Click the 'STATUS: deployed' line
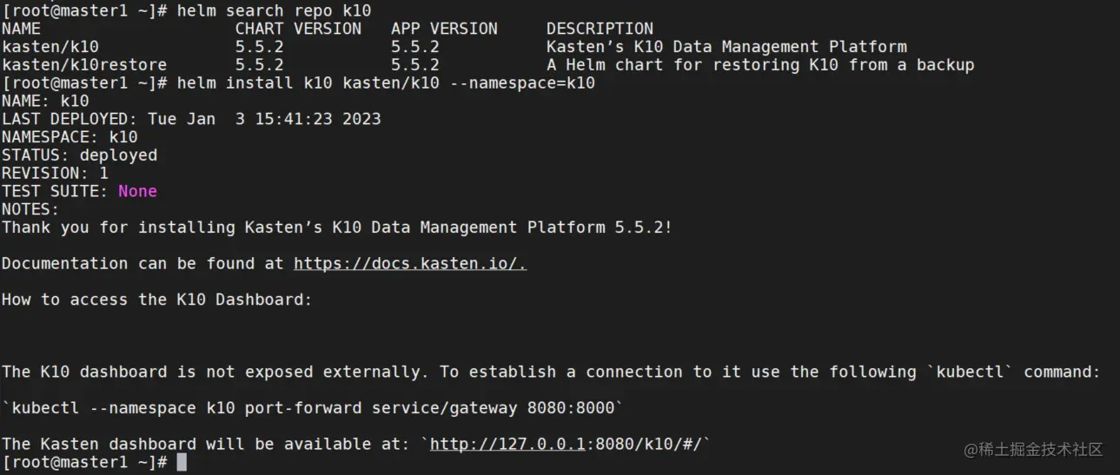This screenshot has width=1120, height=475. [79, 155]
